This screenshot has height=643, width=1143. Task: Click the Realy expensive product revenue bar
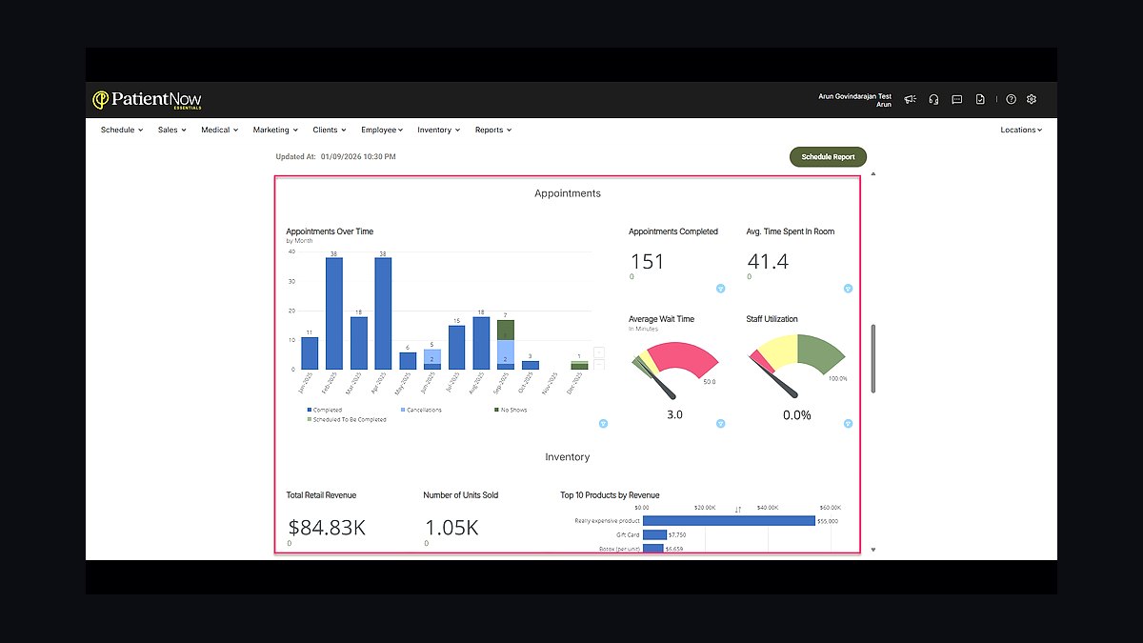(x=729, y=521)
